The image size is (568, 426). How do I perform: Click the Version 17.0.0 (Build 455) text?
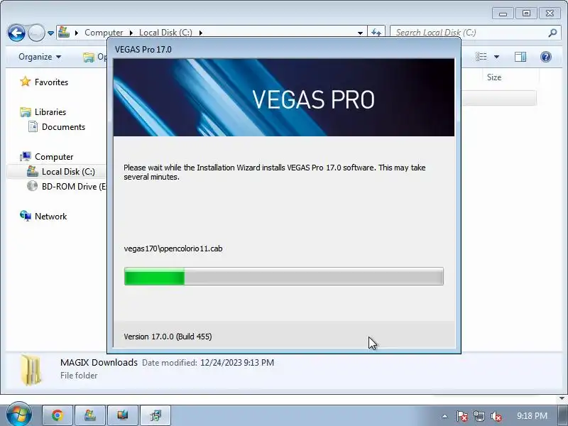point(168,337)
